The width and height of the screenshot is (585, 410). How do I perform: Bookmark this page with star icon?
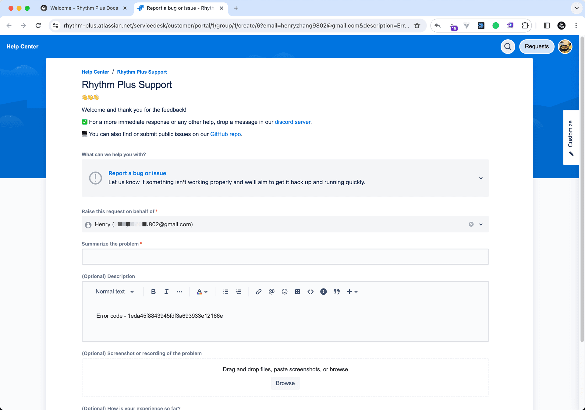417,26
